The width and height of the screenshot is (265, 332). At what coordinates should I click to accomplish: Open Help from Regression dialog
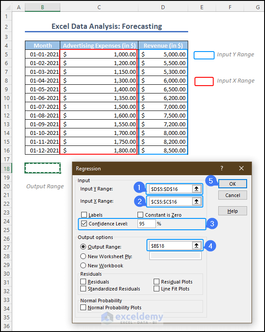(232, 211)
